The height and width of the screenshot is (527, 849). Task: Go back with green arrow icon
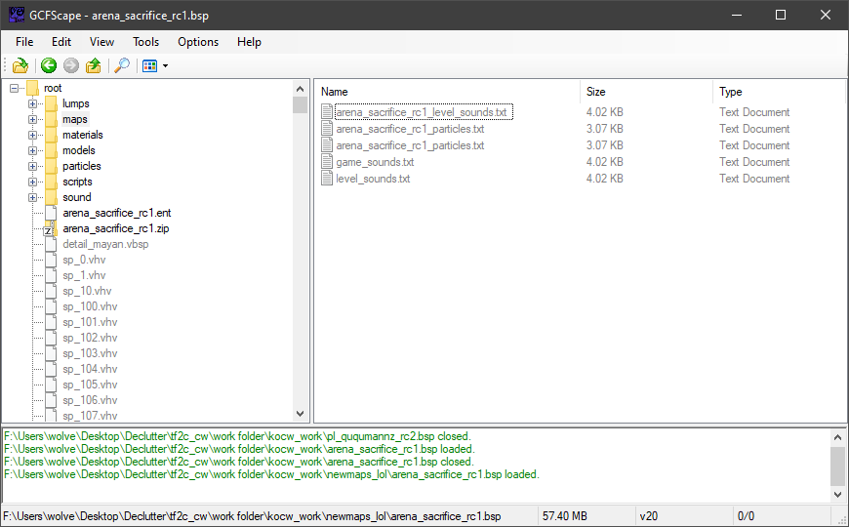(49, 65)
